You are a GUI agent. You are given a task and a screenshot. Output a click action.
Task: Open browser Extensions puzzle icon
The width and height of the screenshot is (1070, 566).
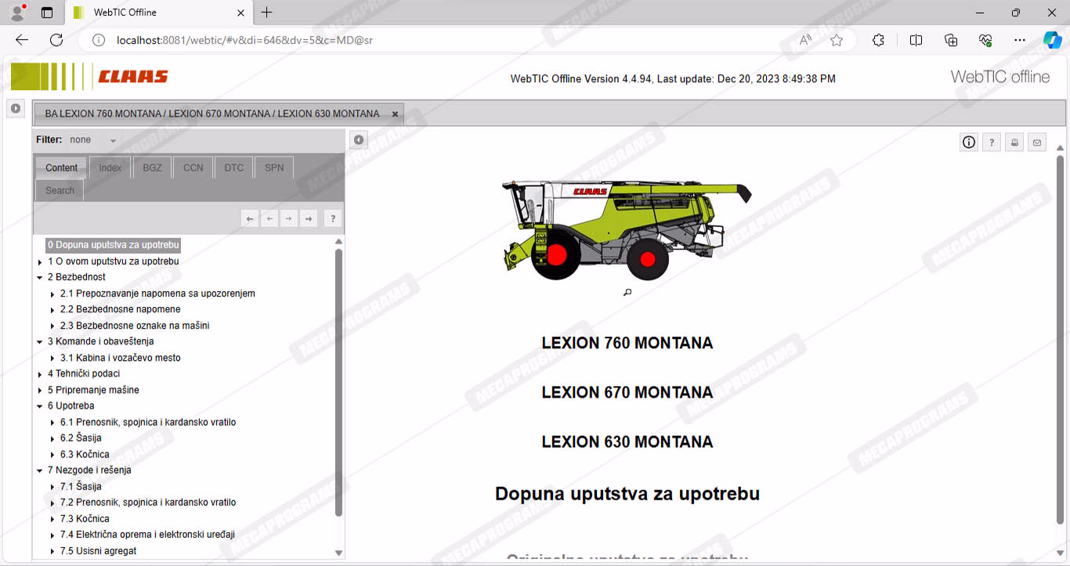point(878,40)
